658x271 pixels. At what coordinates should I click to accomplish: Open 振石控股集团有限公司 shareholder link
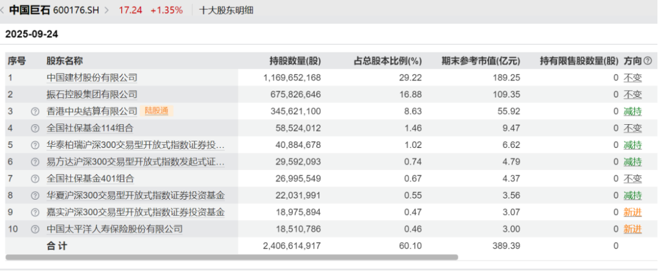(92, 94)
